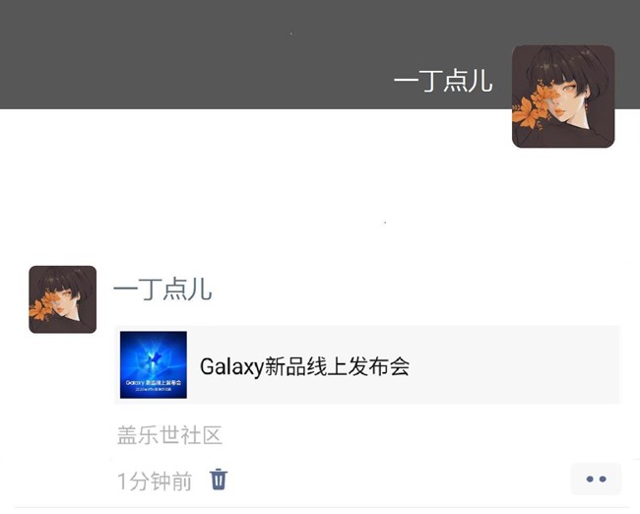Tap the left dot of the more button
The image size is (640, 514).
tap(590, 479)
